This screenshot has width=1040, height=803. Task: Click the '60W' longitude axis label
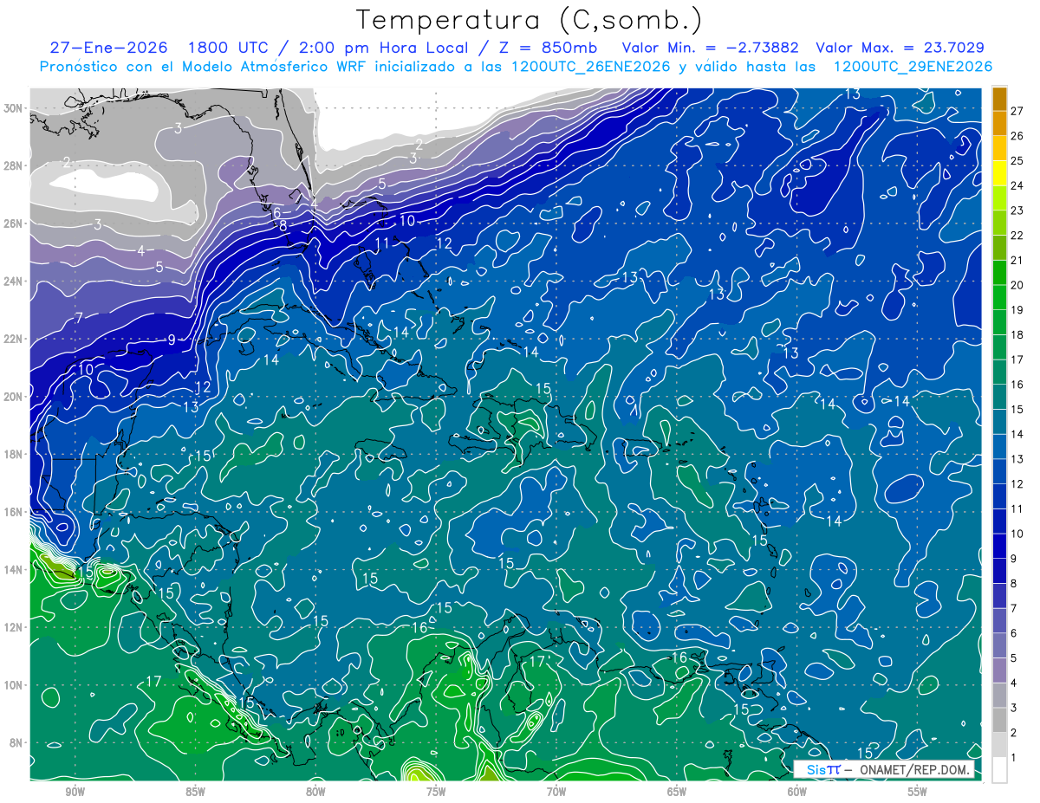[797, 791]
